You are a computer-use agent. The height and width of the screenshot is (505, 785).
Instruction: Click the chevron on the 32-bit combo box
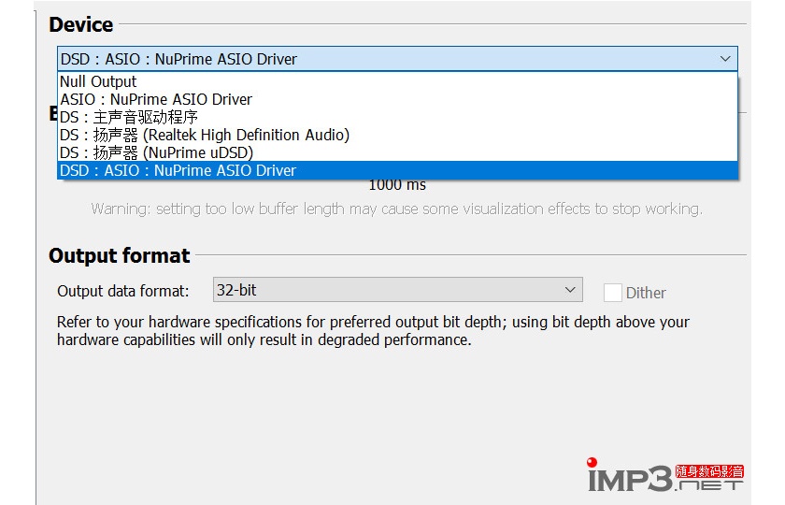point(570,290)
